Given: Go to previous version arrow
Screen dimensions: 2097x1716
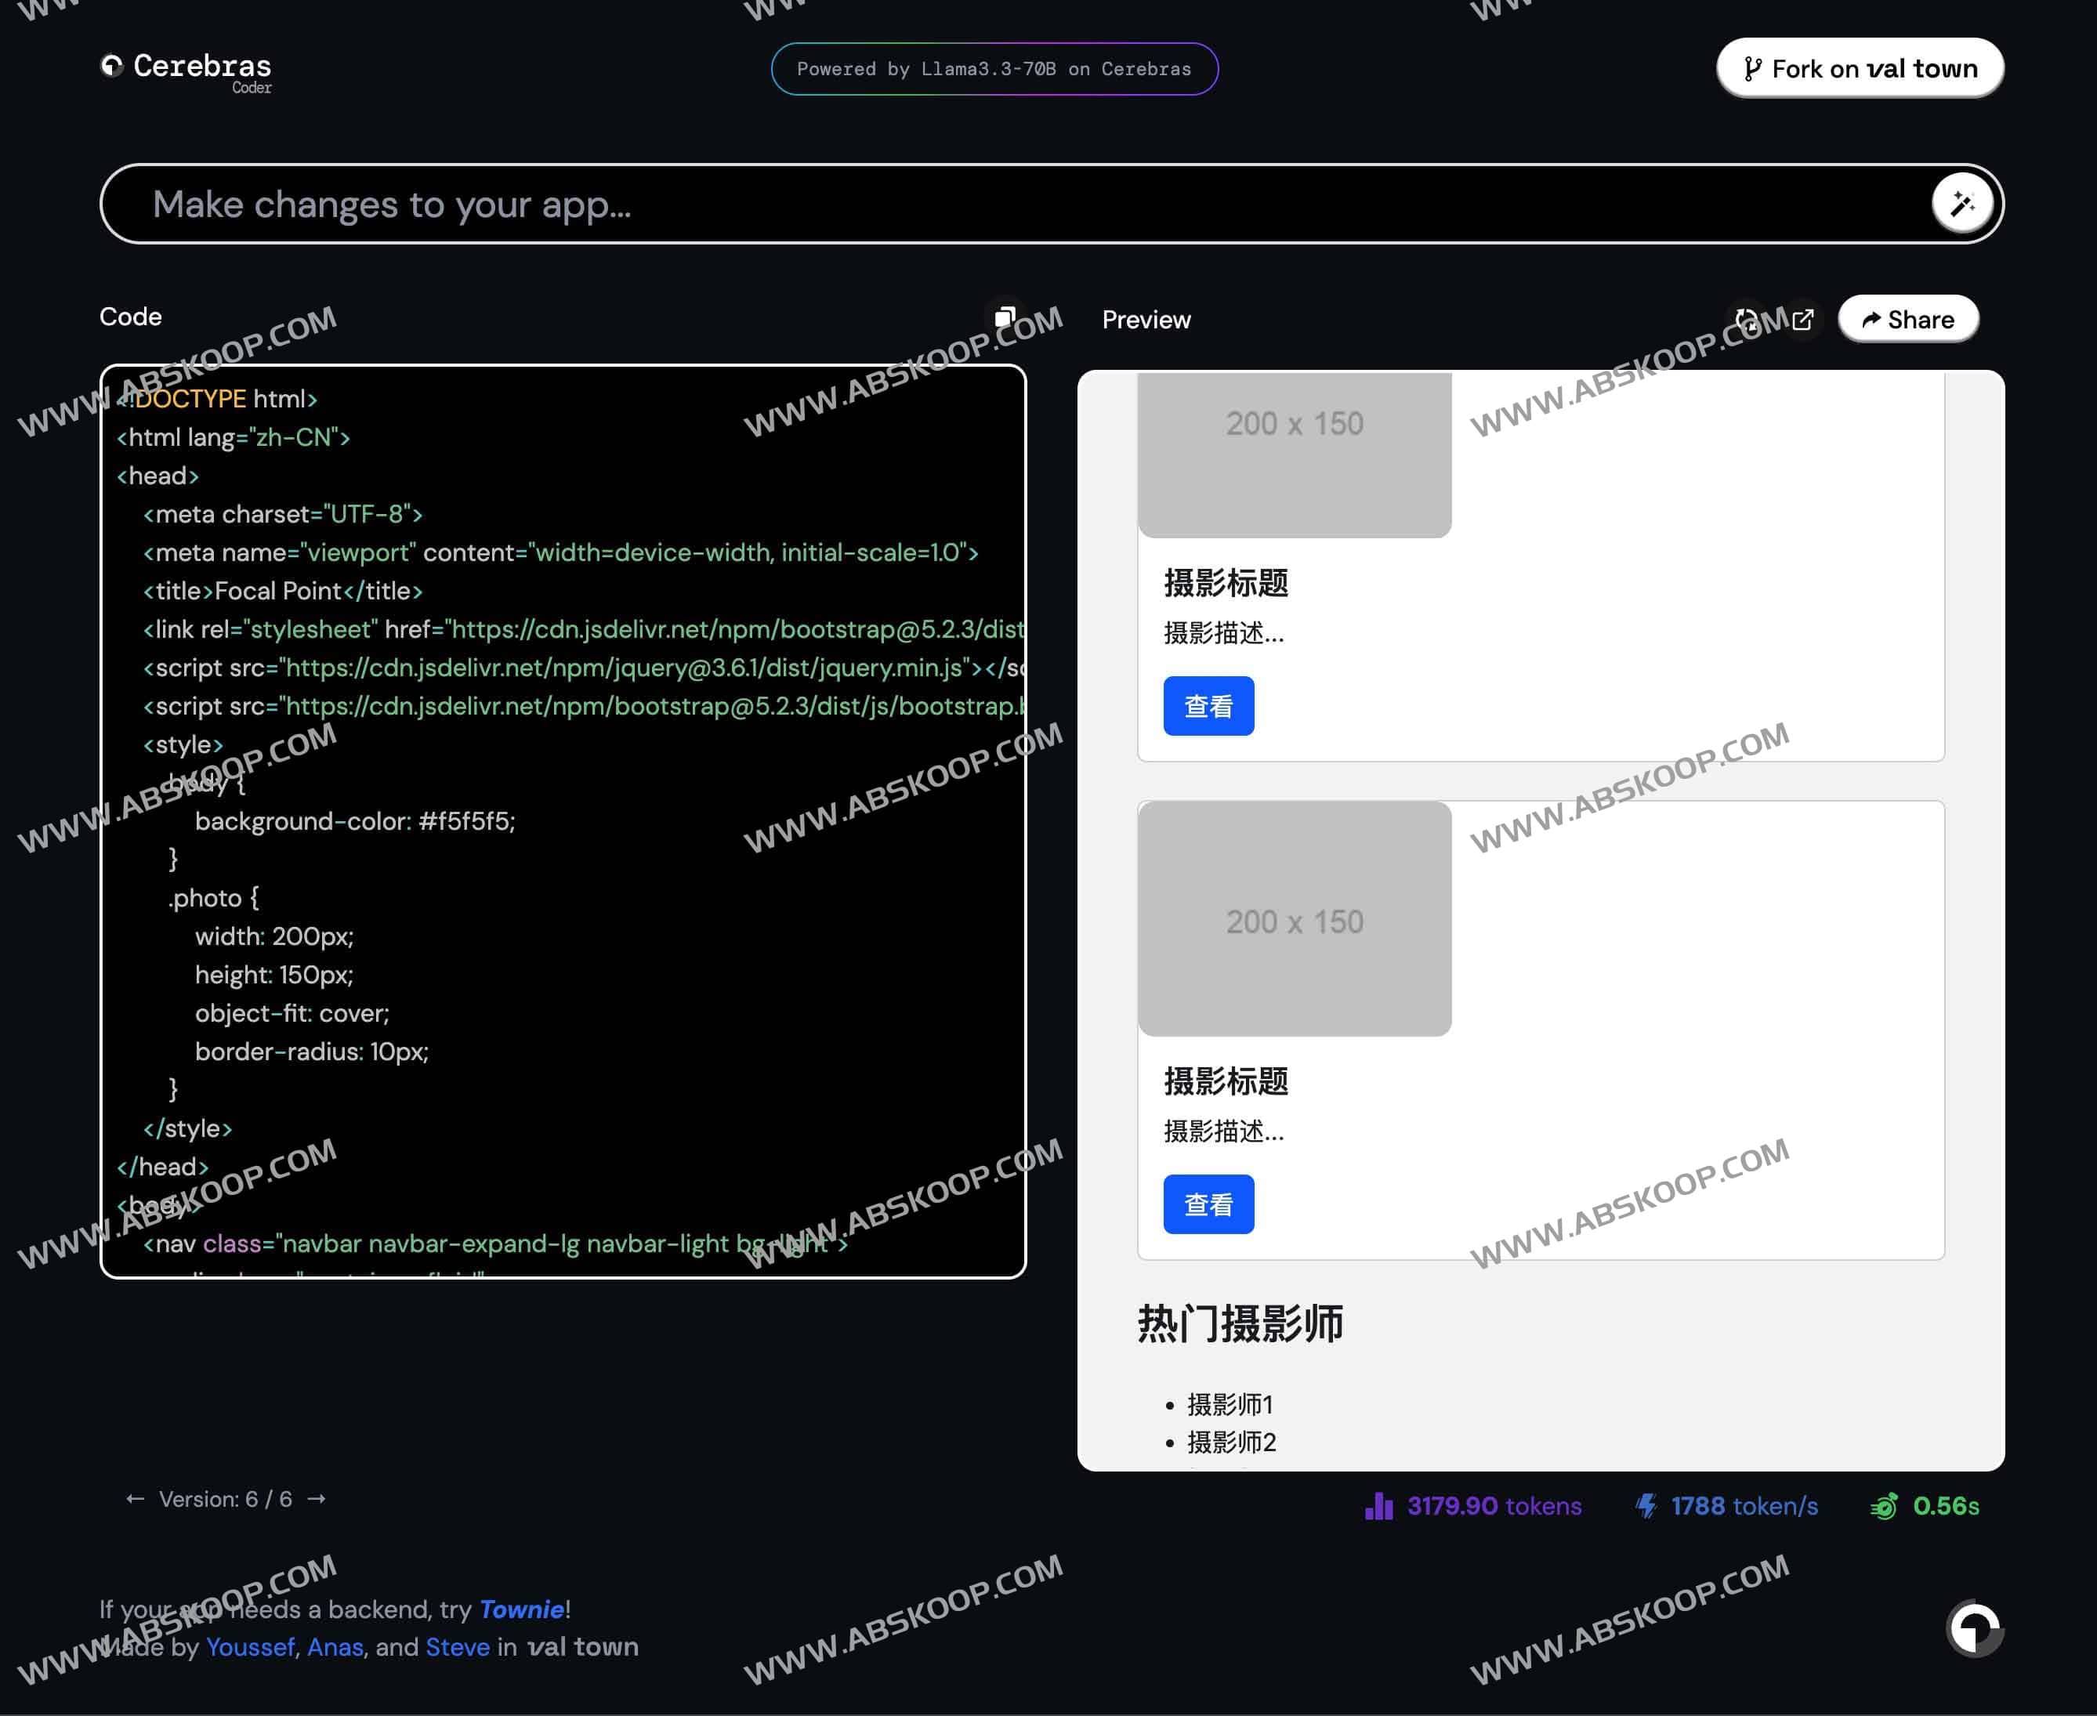Looking at the screenshot, I should (x=136, y=1500).
